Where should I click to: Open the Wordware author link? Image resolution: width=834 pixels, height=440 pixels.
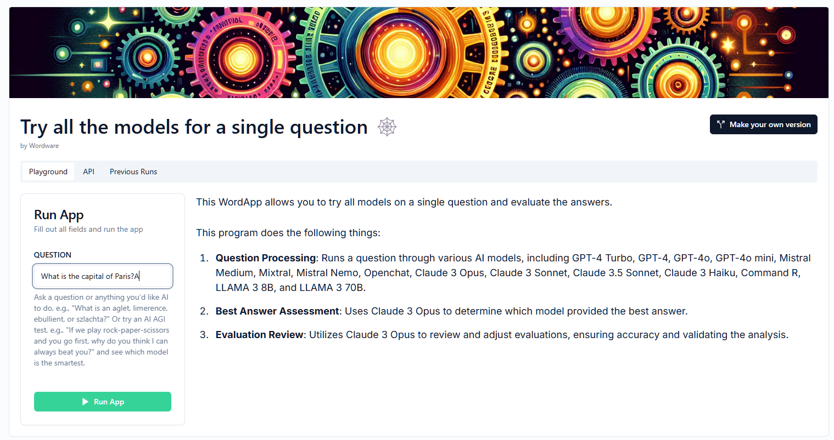[44, 146]
